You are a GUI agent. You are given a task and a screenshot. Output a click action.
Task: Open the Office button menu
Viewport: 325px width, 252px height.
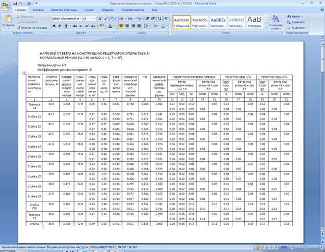(x=6, y=6)
